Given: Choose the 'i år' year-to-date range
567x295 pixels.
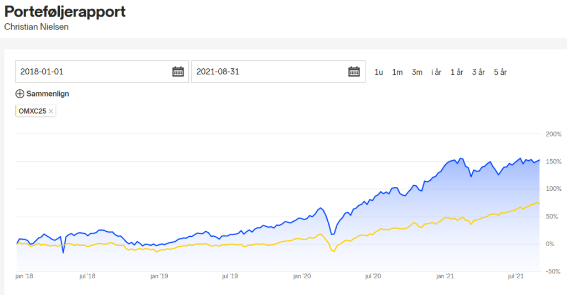Looking at the screenshot, I should [x=436, y=72].
